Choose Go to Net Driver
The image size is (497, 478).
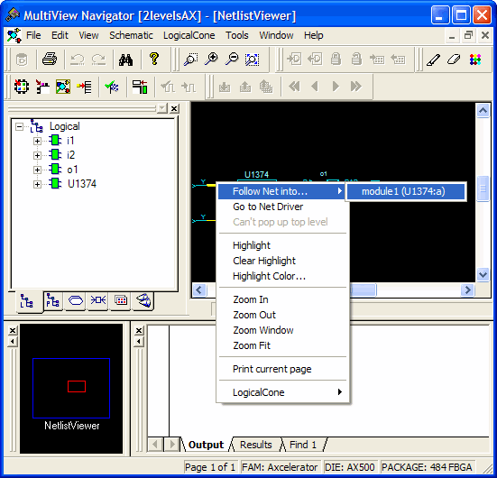tap(282, 207)
